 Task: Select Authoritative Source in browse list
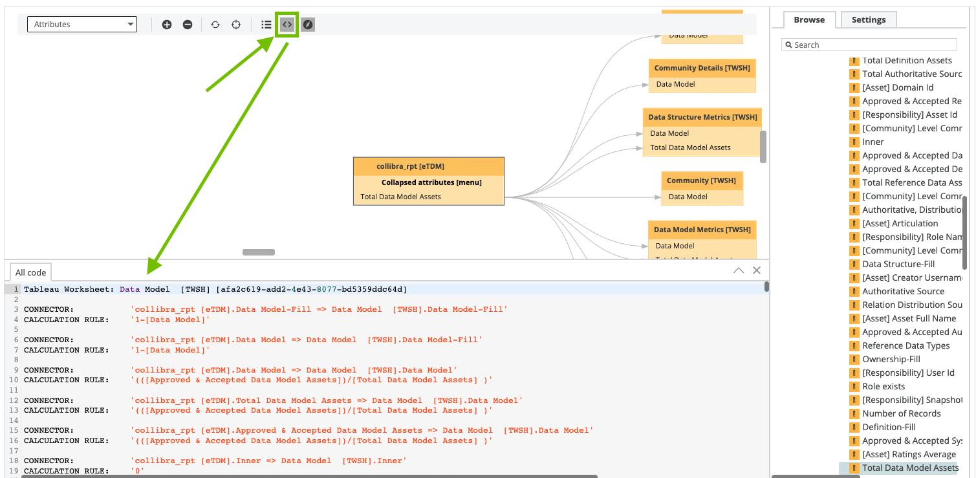(903, 292)
